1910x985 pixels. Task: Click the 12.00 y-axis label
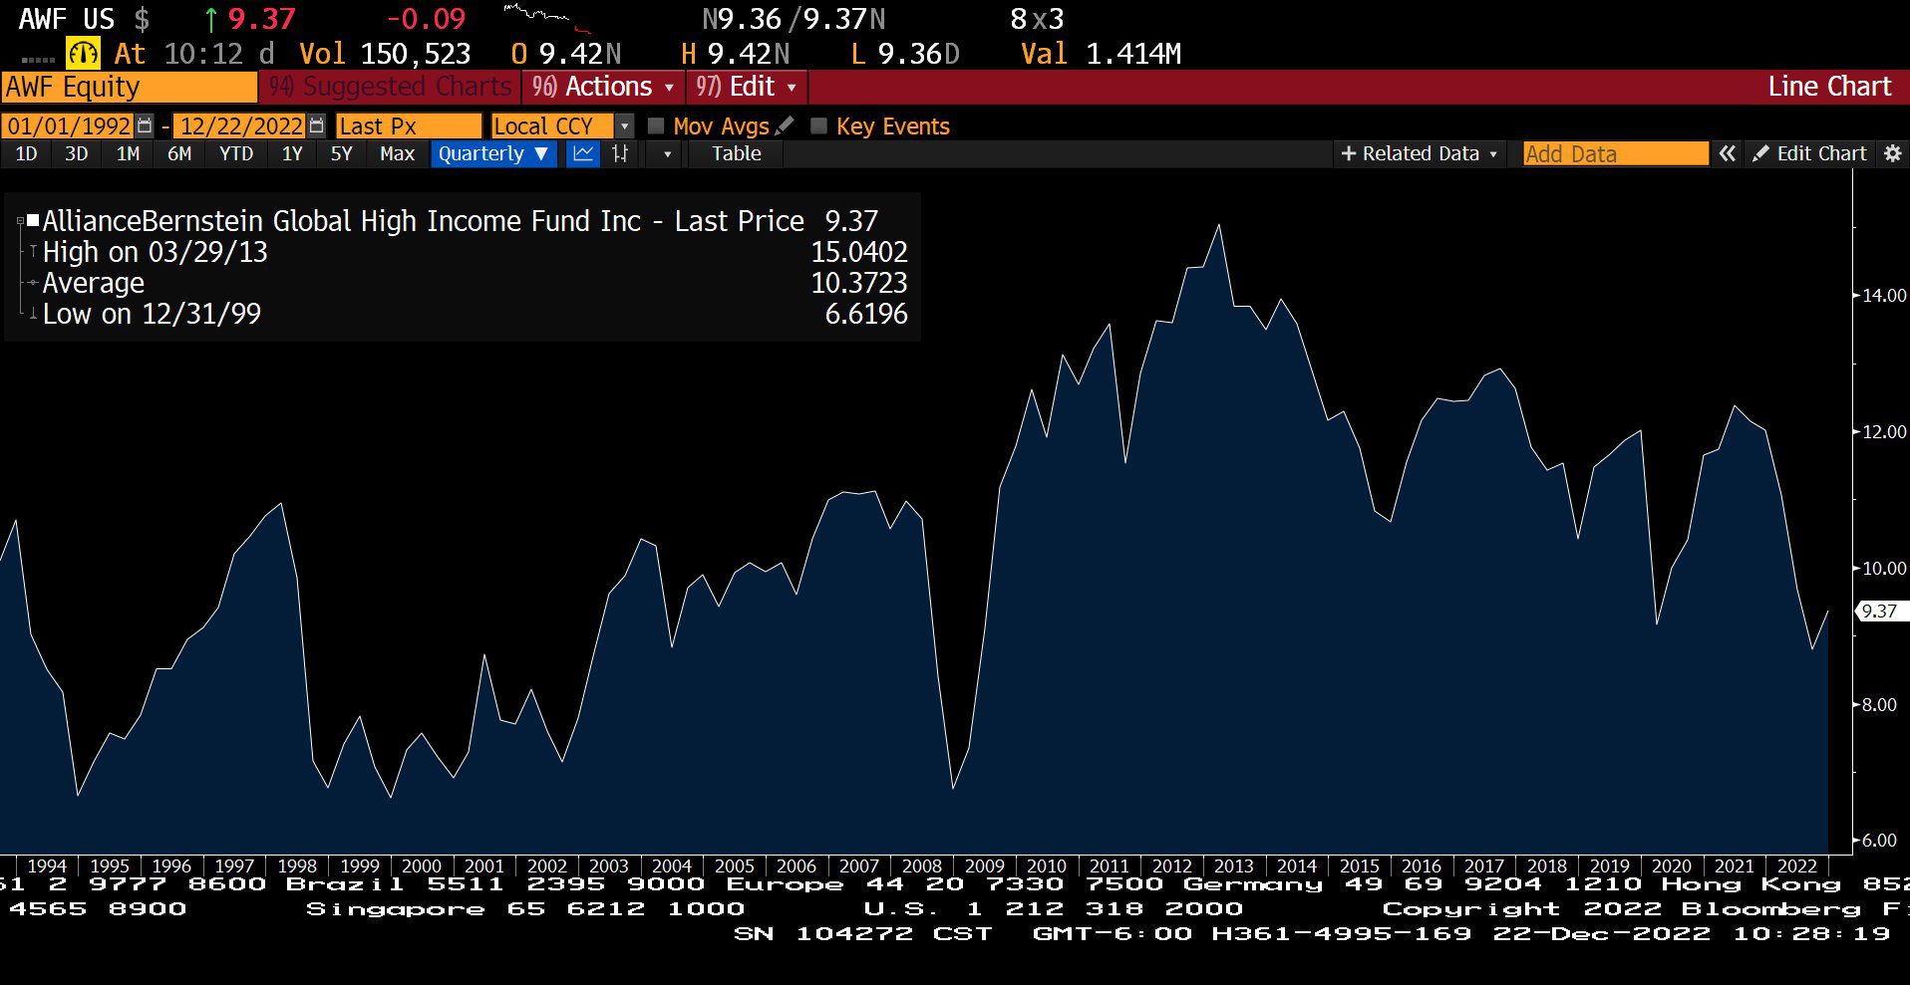click(x=1884, y=431)
